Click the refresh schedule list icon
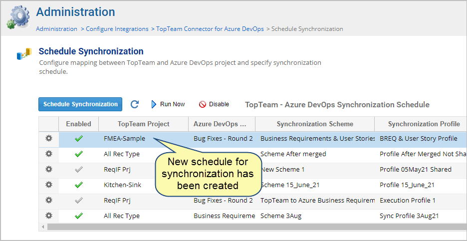 coord(135,104)
